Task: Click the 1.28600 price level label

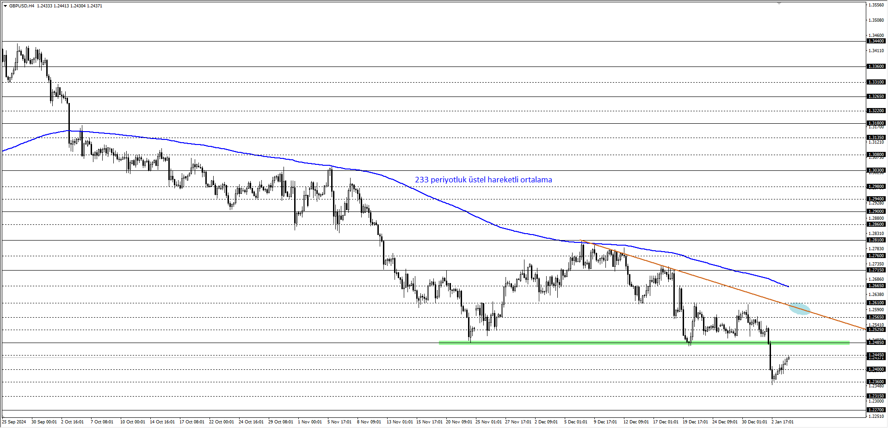Action: point(876,224)
